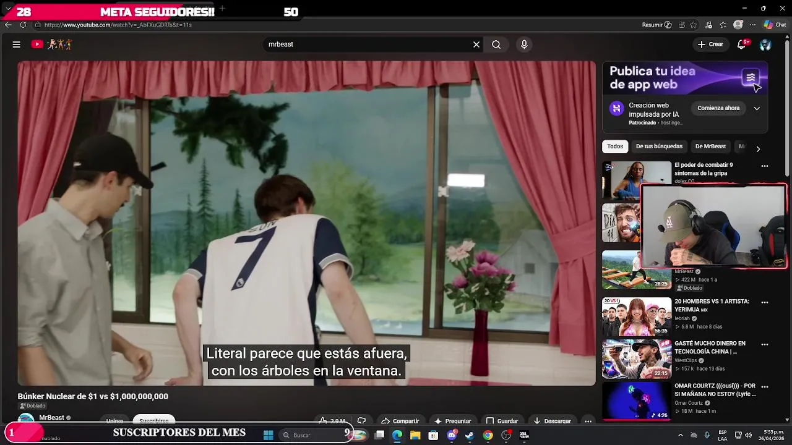The width and height of the screenshot is (792, 445).
Task: Open Edge profile avatar
Action: [738, 25]
